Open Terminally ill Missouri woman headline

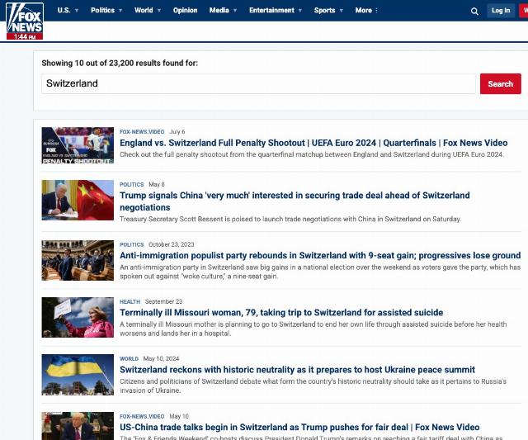pyautogui.click(x=281, y=312)
